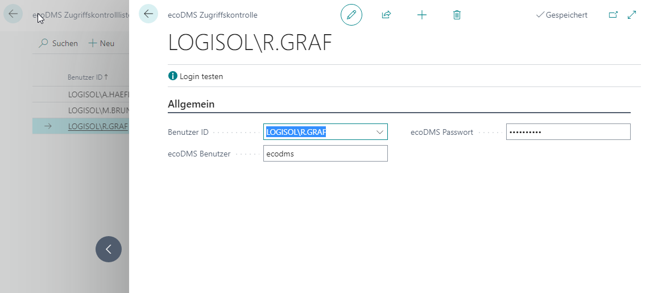Screen dimensions: 658x293
Task: Click Suchen in the list page
Action: tap(59, 43)
